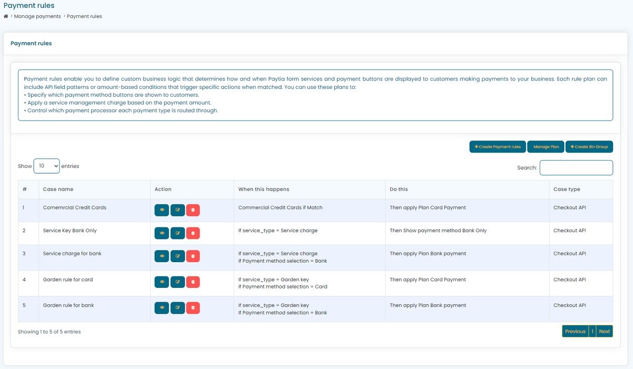Screen dimensions: 633x369
Task: View the Garden rule for bank
Action: pos(162,307)
